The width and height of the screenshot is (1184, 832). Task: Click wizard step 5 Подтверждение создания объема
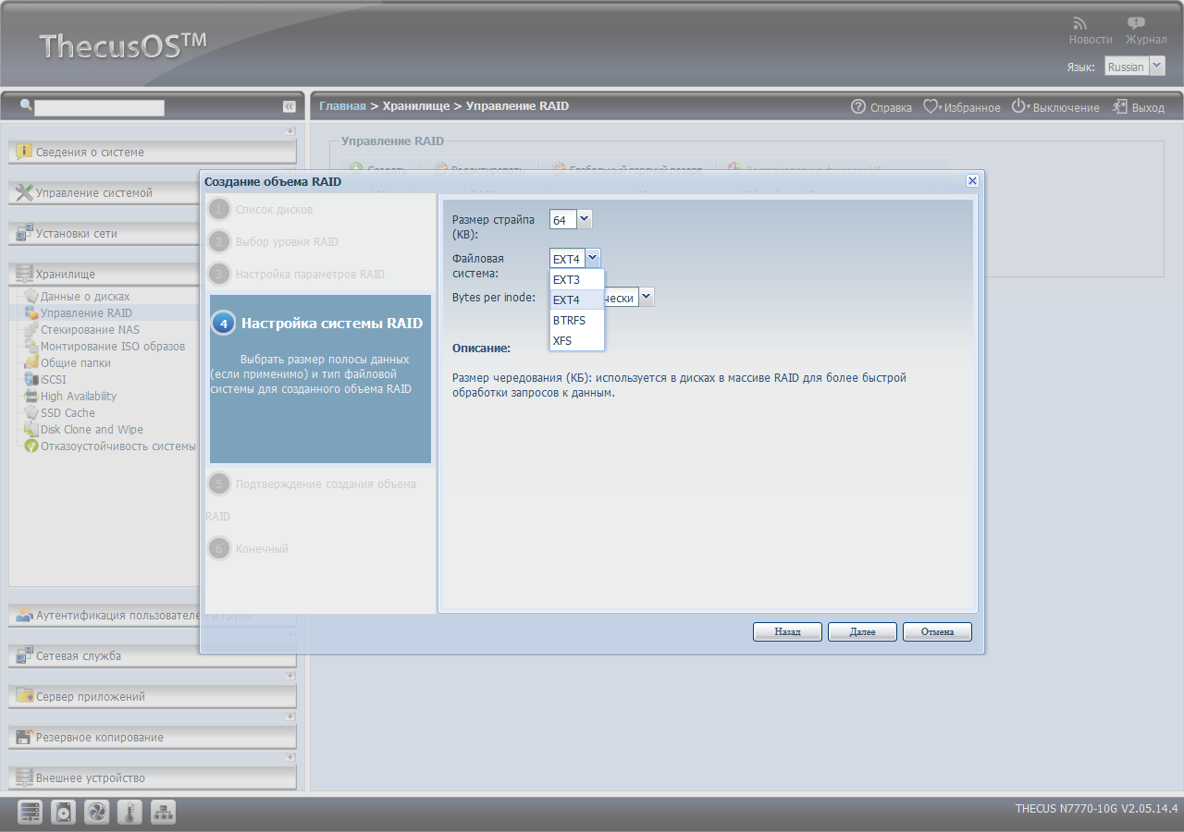(x=313, y=483)
